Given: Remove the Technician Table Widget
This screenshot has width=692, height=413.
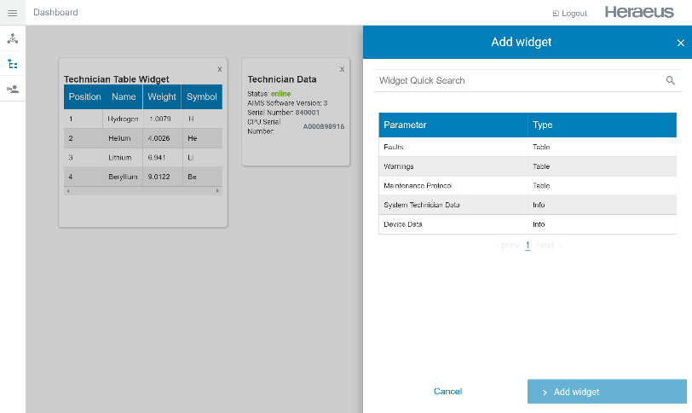Looking at the screenshot, I should tap(220, 69).
